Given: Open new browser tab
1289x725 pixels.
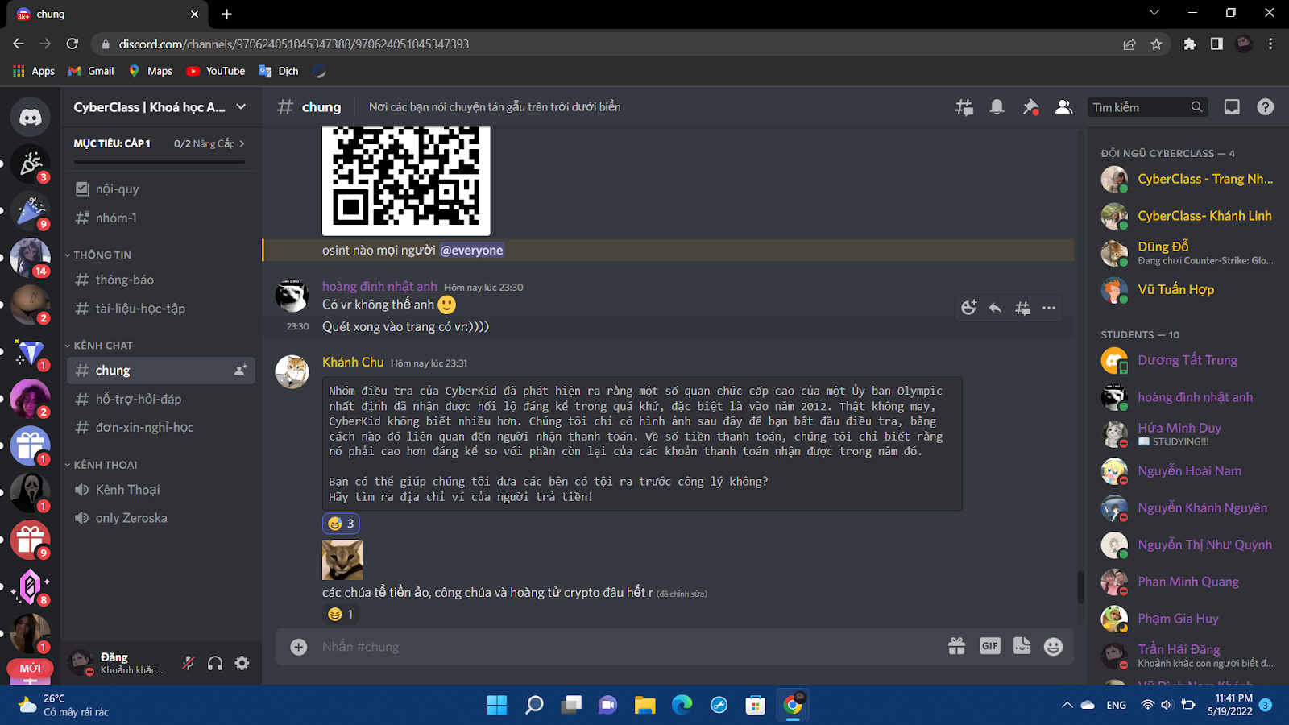Looking at the screenshot, I should pos(226,14).
